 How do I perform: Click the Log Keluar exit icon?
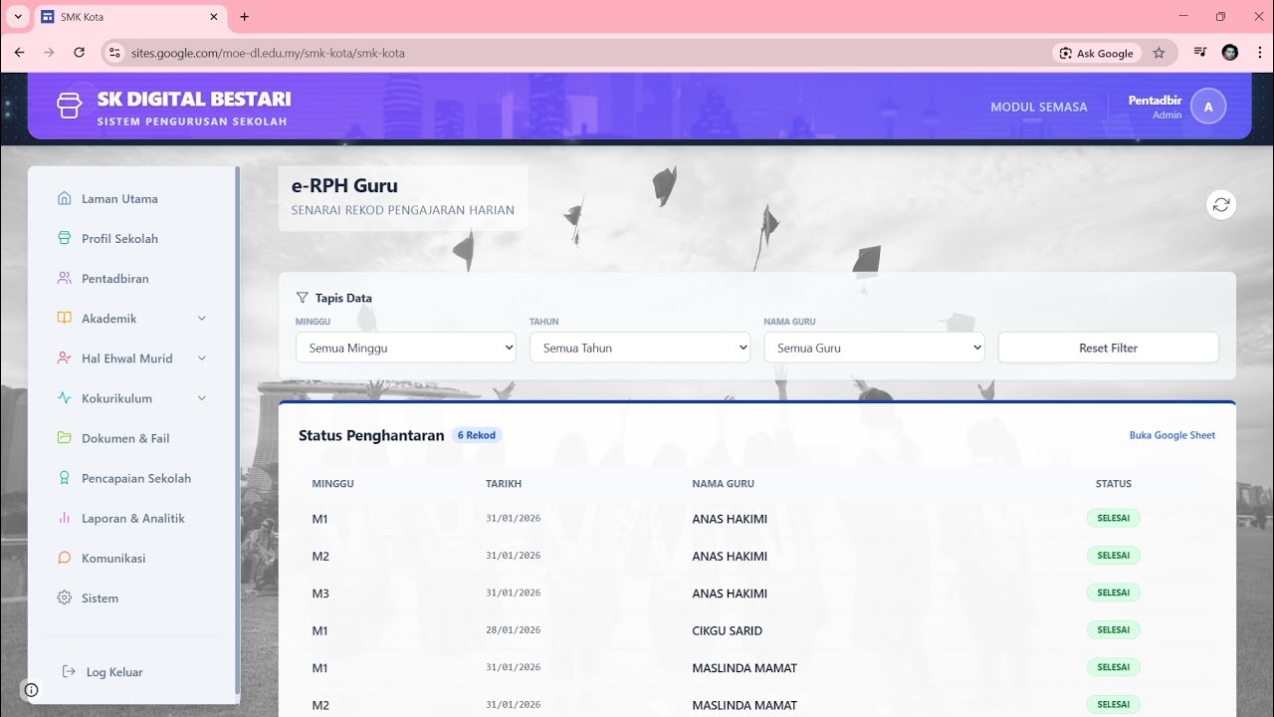69,671
